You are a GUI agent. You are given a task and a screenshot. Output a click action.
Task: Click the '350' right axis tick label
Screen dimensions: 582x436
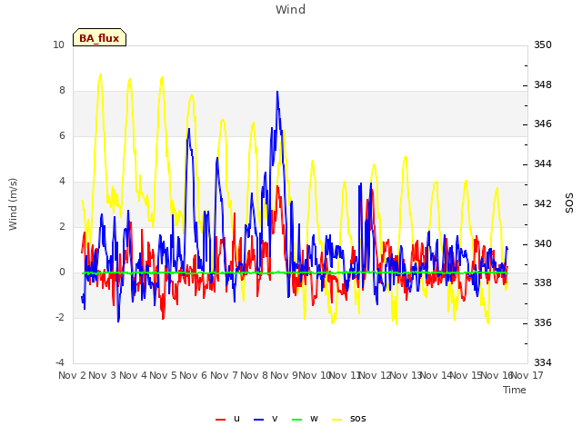[543, 45]
